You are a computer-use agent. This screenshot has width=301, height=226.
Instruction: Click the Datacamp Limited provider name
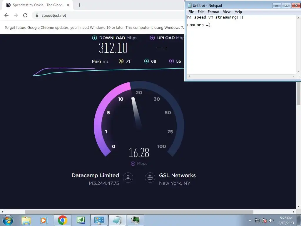(x=95, y=175)
